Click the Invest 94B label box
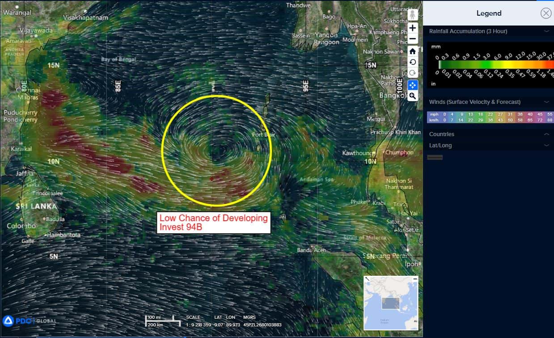Image resolution: width=554 pixels, height=338 pixels. pos(214,222)
